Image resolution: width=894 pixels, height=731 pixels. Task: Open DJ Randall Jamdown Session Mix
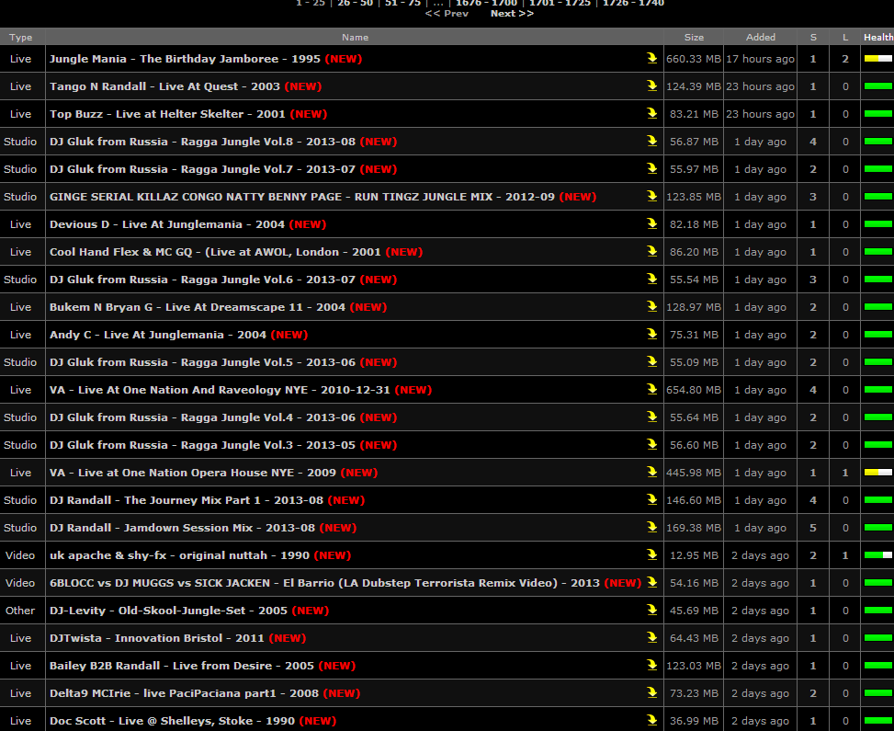pos(182,527)
